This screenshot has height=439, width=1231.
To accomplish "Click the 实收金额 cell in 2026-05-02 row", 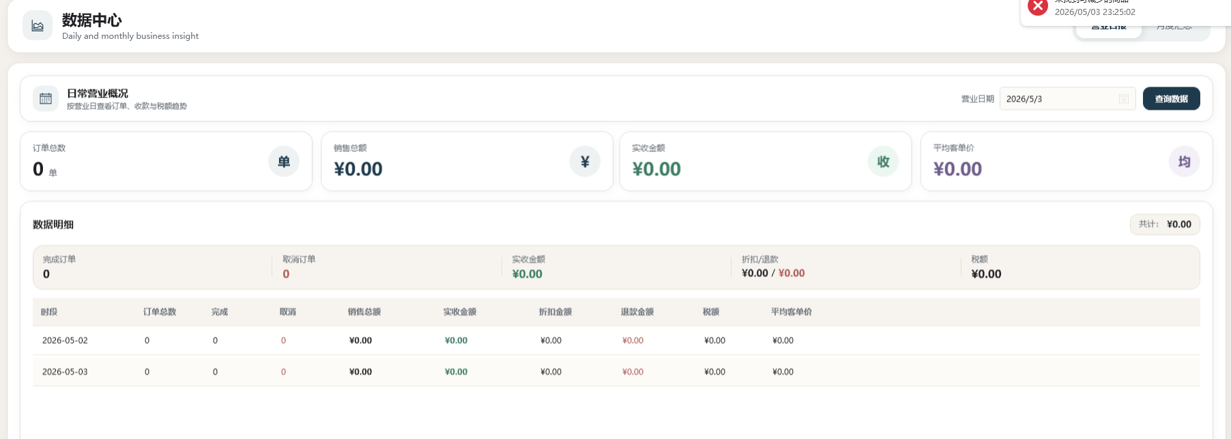I will point(456,341).
